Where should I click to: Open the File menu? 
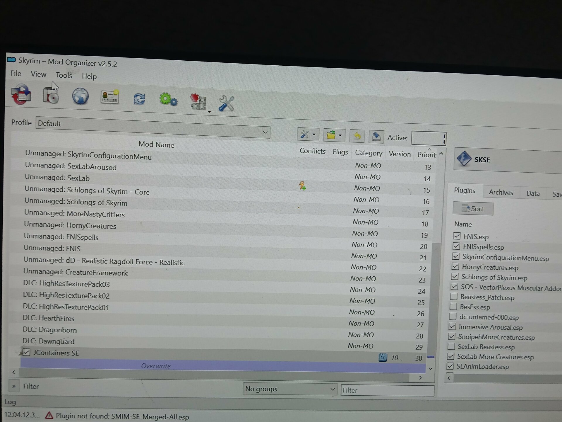click(x=16, y=73)
